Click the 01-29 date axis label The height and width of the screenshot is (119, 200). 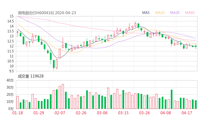point(39,113)
